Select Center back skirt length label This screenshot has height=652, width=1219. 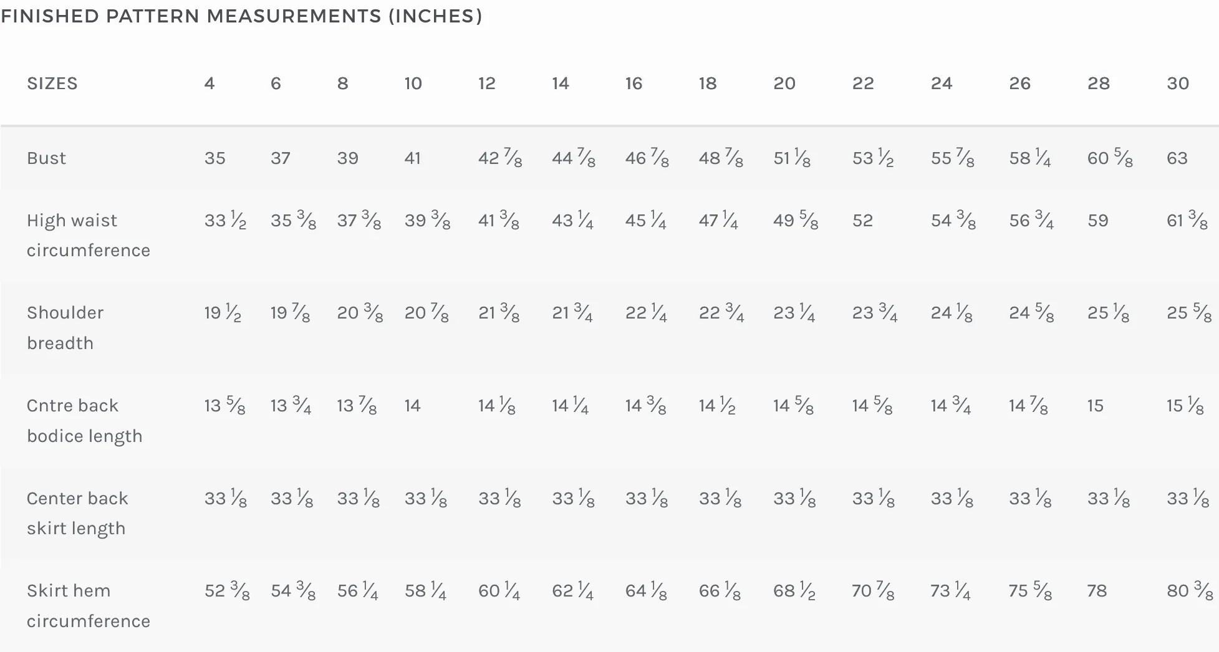point(77,513)
